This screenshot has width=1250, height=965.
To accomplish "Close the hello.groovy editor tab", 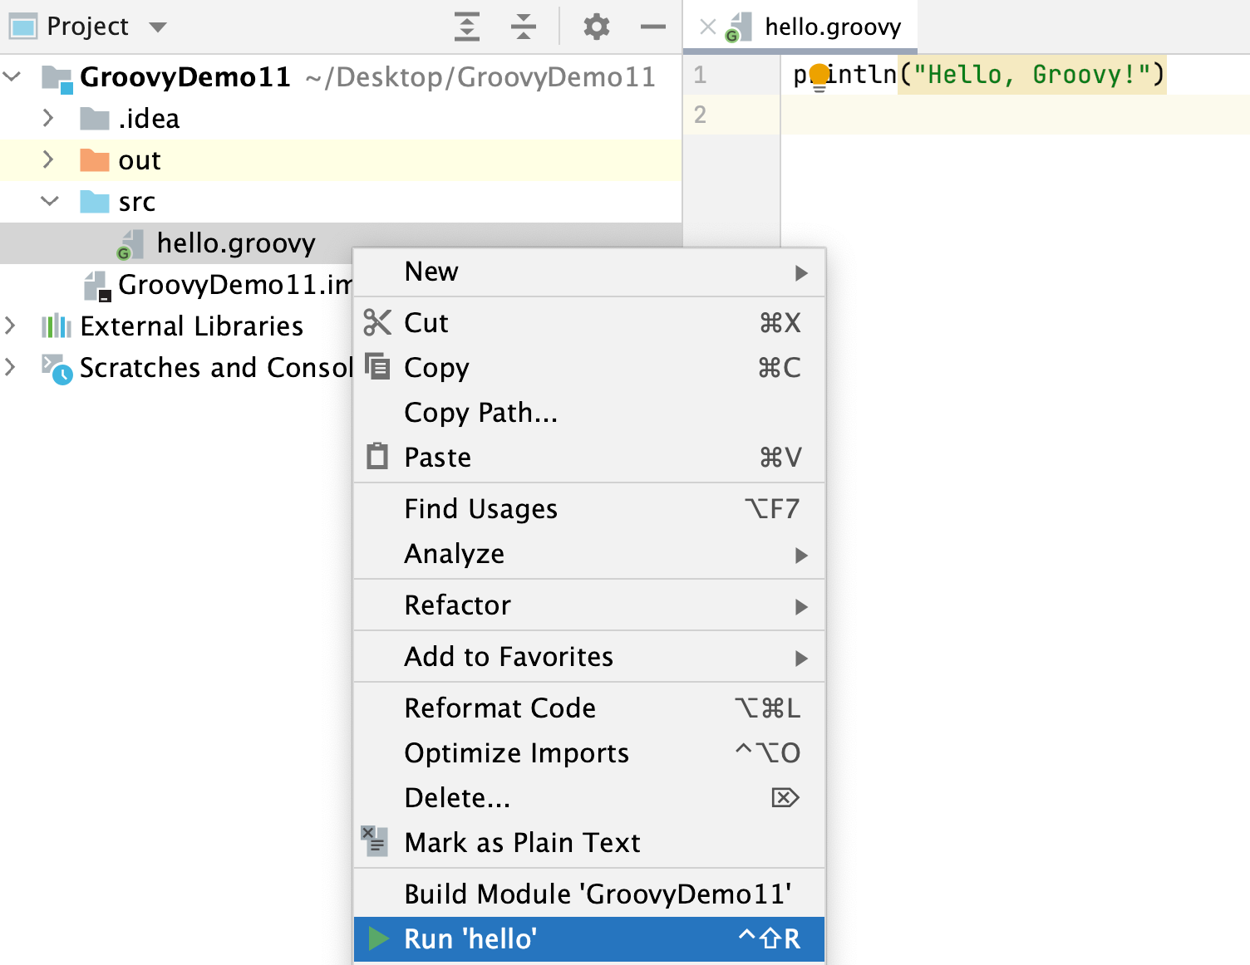I will click(706, 27).
